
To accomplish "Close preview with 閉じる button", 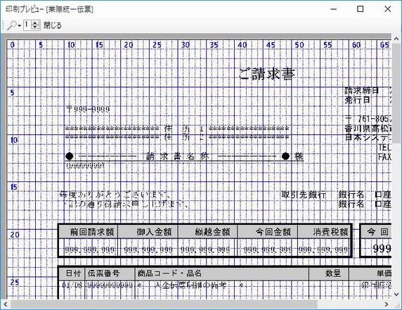I will click(53, 25).
